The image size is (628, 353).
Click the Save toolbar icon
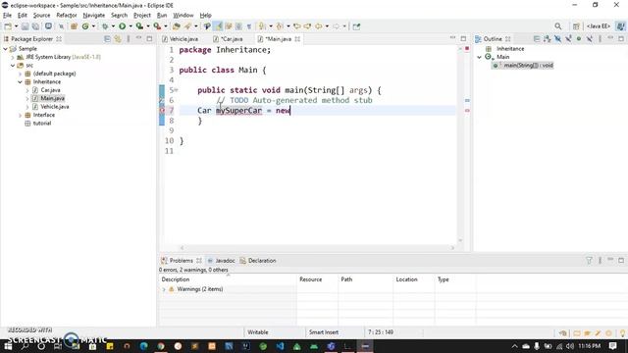pyautogui.click(x=25, y=26)
